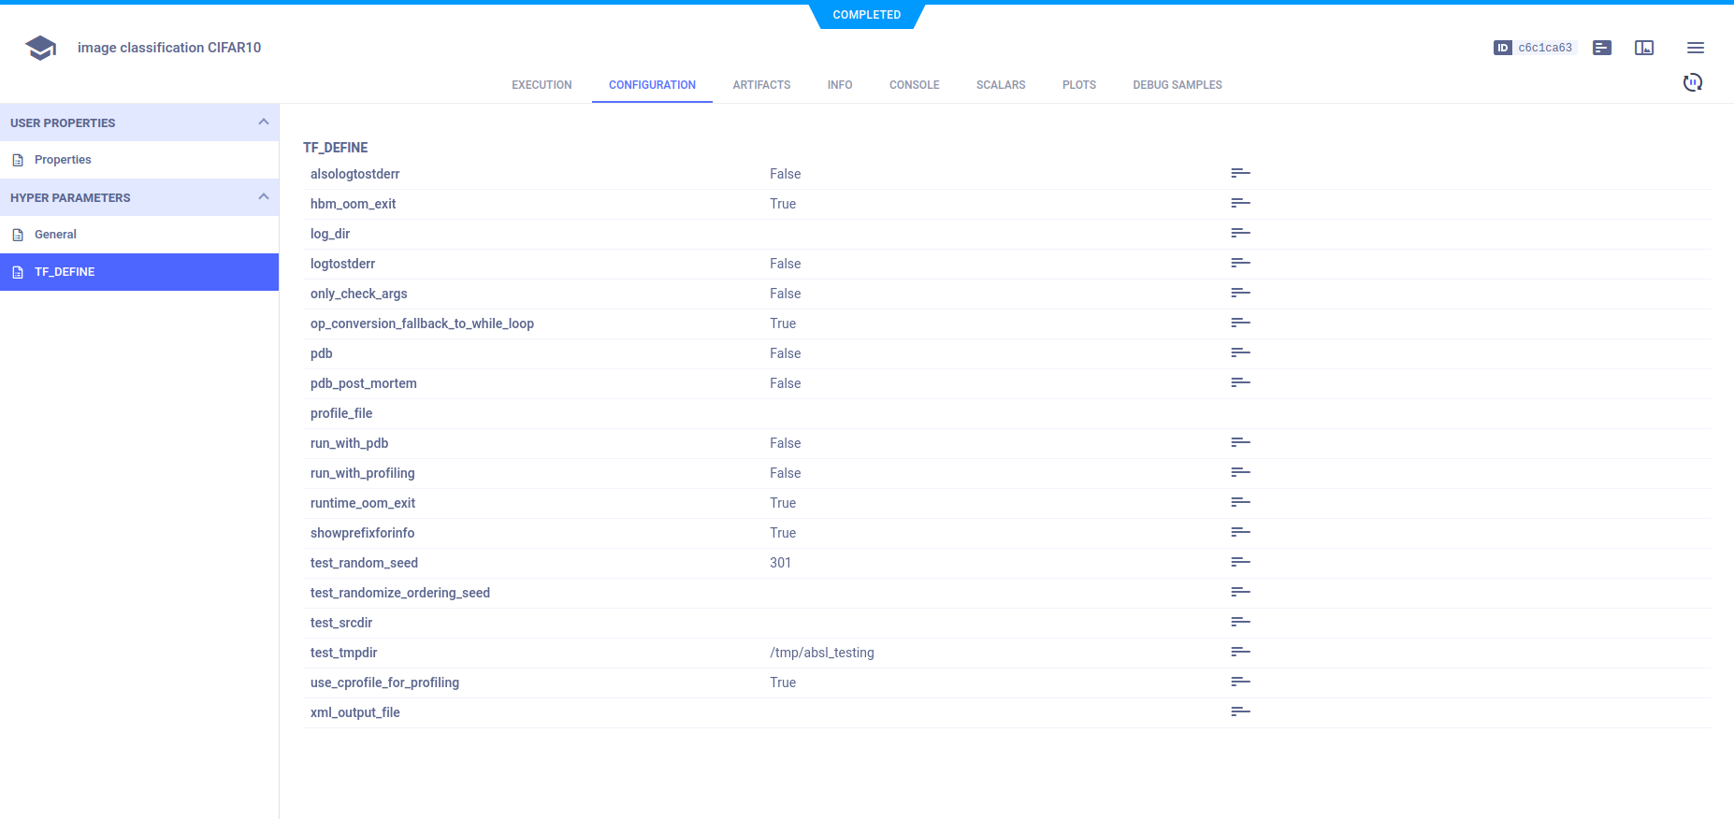Select General hyper parameters section

point(55,235)
